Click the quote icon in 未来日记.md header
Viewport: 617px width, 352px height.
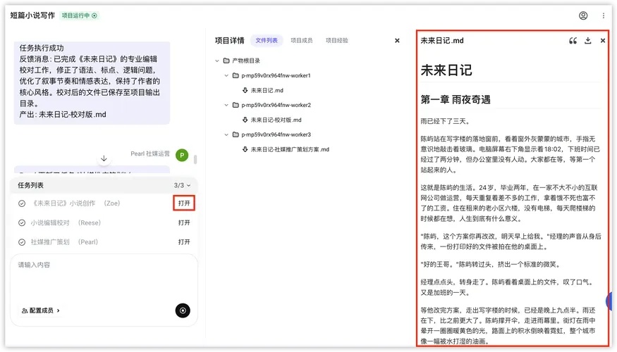573,40
